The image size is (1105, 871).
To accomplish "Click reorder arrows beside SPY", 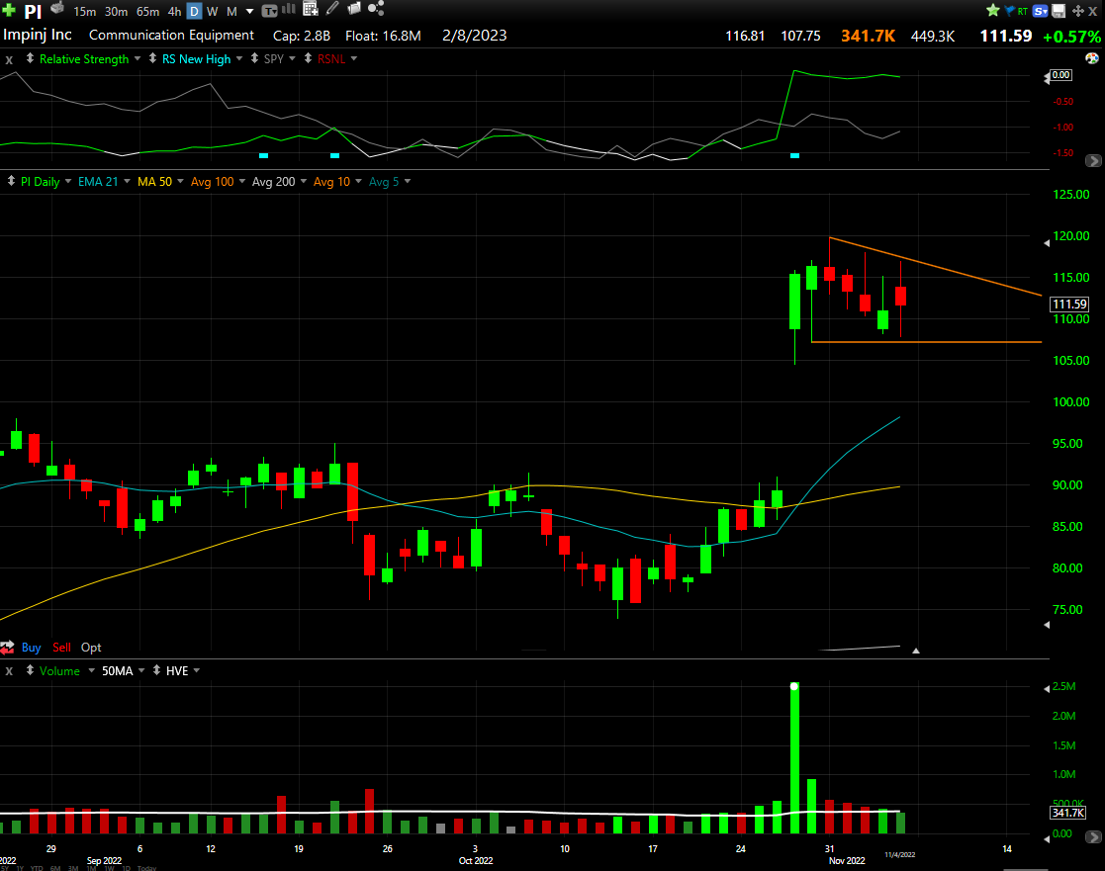I will point(254,58).
